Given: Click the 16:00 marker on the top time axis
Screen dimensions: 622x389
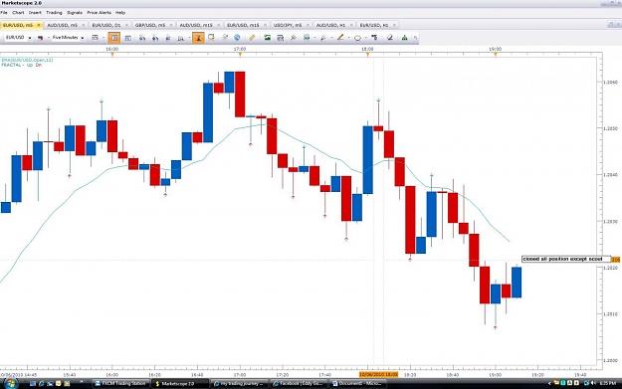Looking at the screenshot, I should tap(112, 49).
